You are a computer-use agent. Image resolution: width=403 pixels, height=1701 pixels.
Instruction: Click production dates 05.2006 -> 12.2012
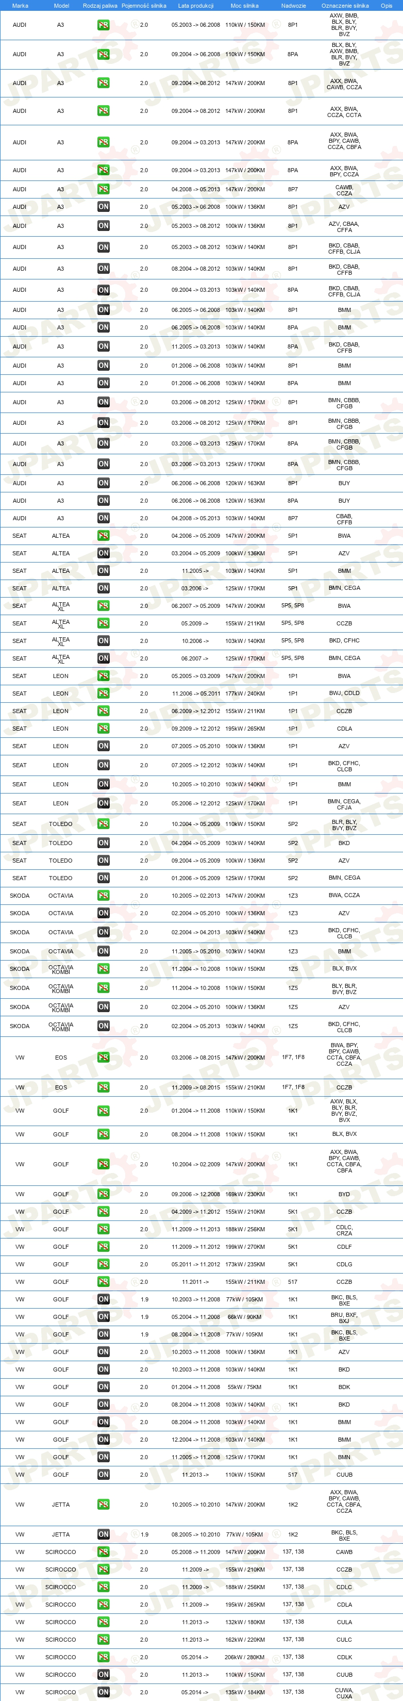(x=196, y=804)
